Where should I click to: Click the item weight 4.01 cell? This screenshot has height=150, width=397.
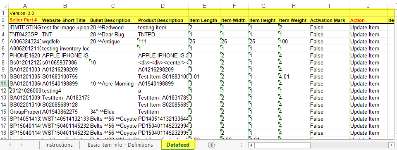coord(294,76)
